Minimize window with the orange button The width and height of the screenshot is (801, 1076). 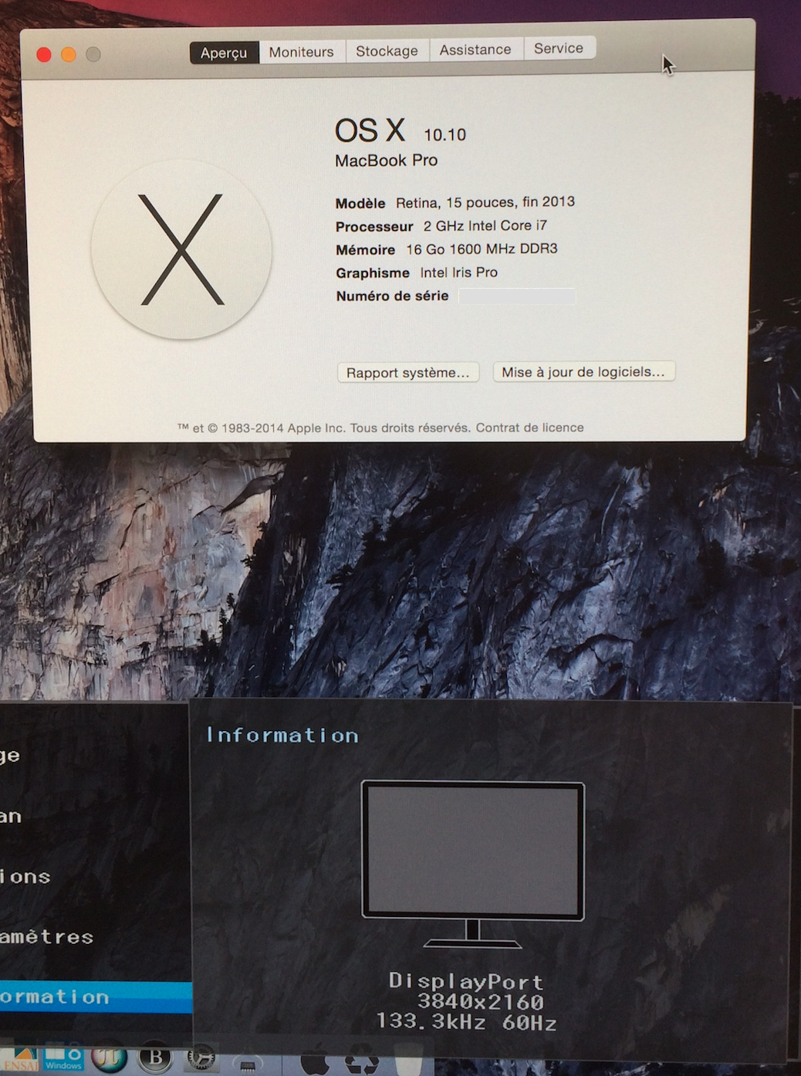69,55
